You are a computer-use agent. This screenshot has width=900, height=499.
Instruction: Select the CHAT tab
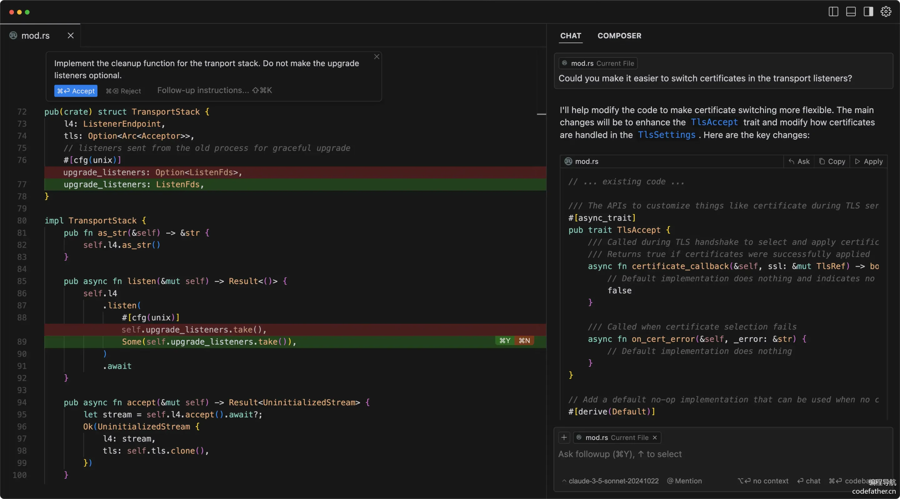pos(571,36)
